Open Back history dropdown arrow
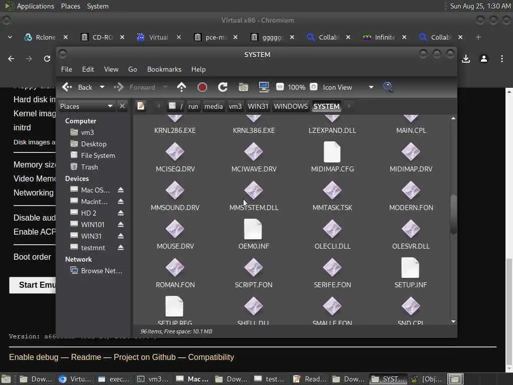Screen dimensions: 513x385 click(x=102, y=87)
